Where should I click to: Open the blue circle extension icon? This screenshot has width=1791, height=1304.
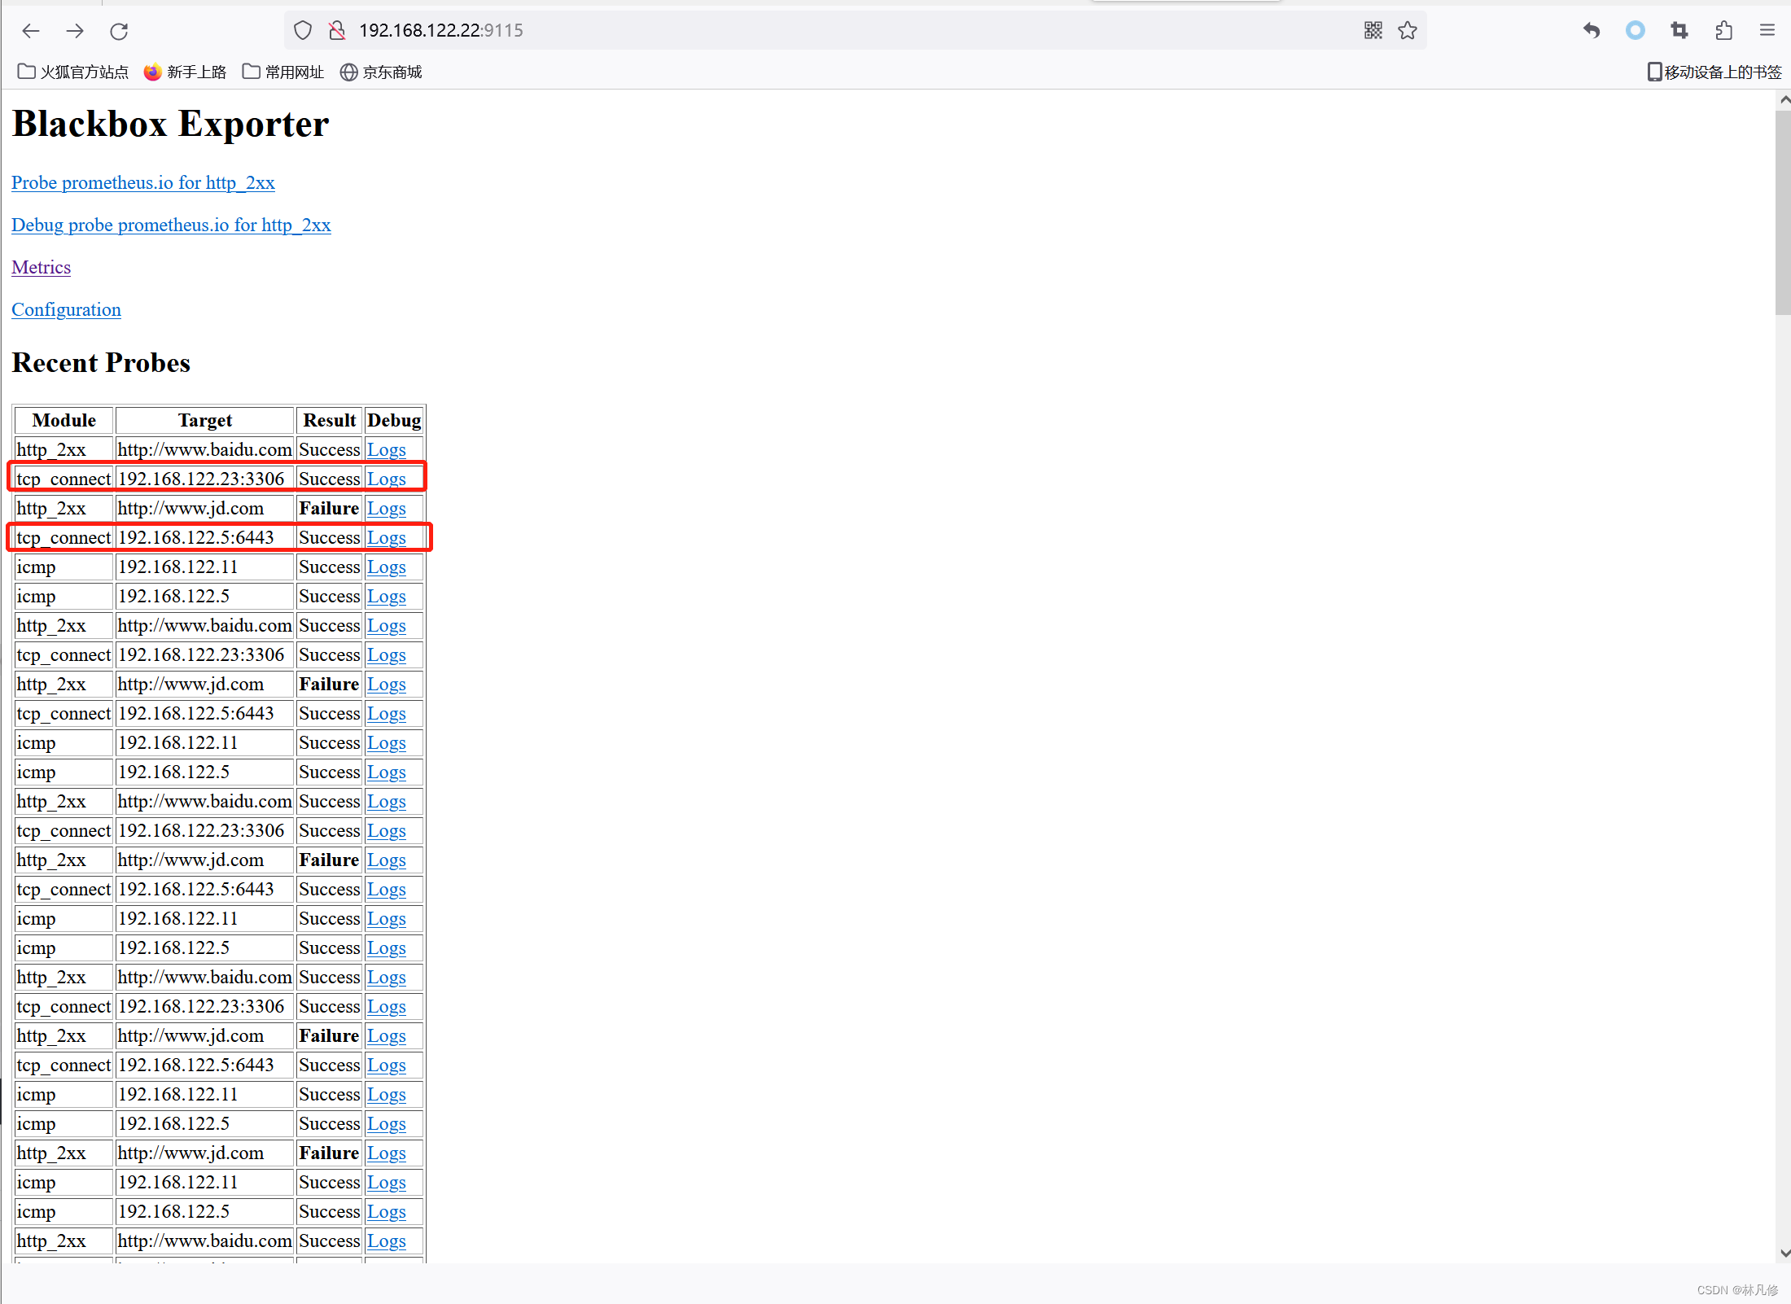tap(1636, 31)
